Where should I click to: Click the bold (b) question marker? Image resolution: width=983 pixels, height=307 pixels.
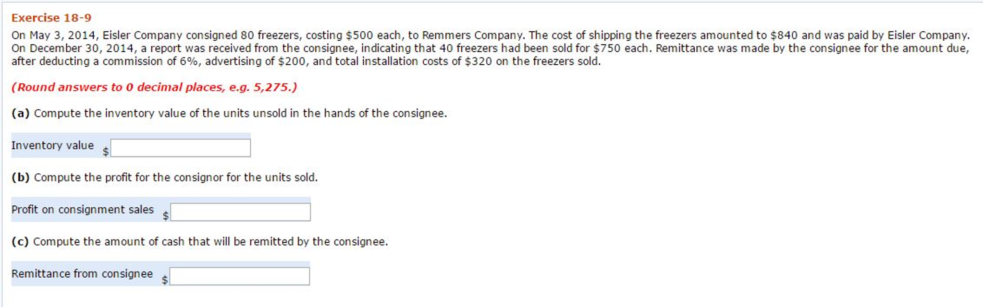pyautogui.click(x=20, y=177)
